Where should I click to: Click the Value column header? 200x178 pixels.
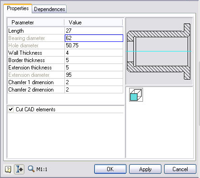click(93, 23)
